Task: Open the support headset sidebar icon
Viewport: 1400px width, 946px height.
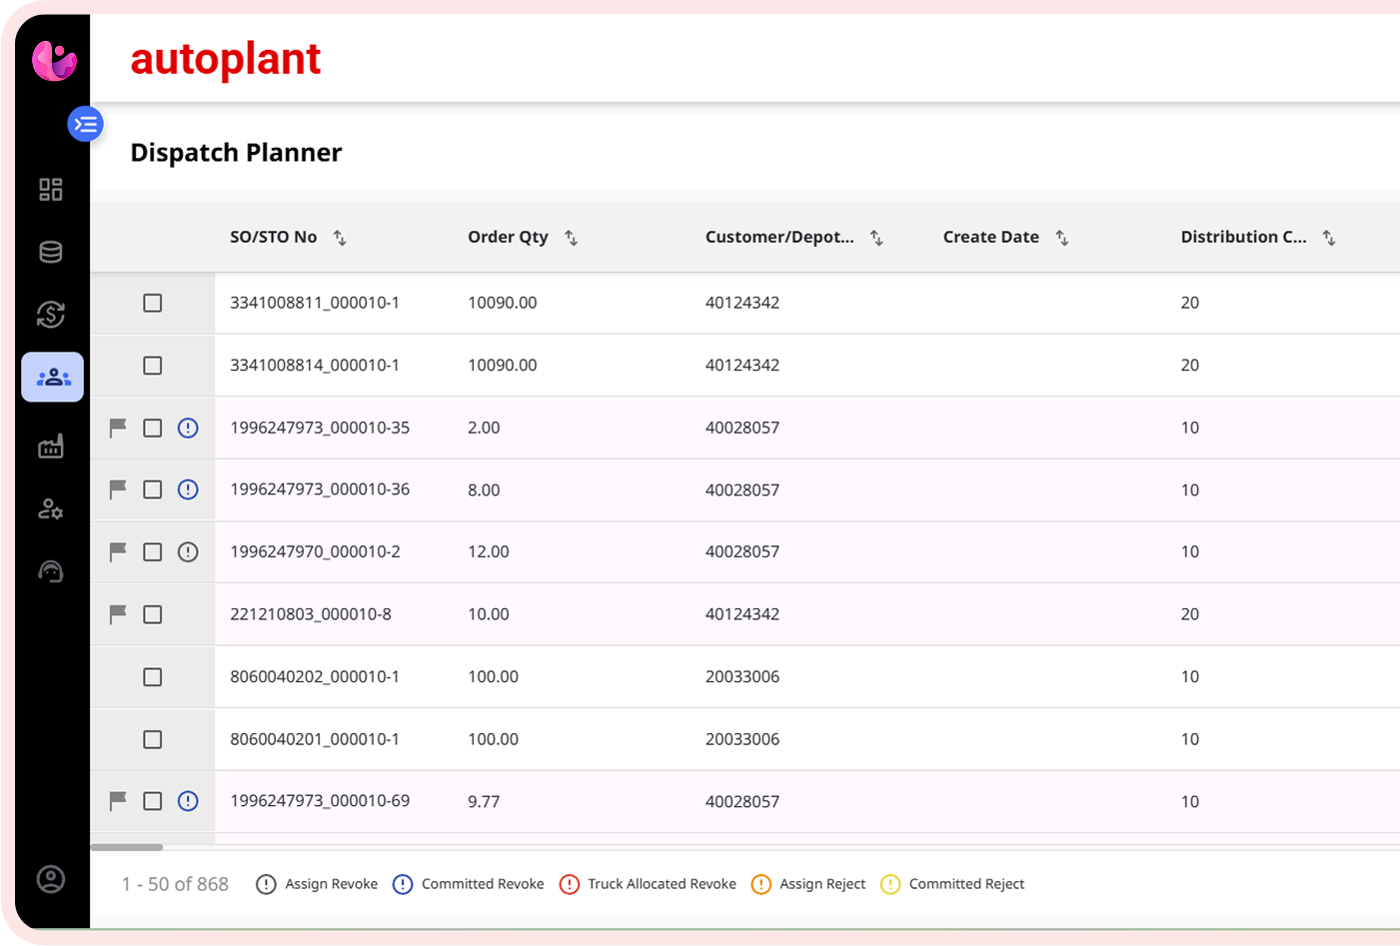Action: [x=51, y=571]
